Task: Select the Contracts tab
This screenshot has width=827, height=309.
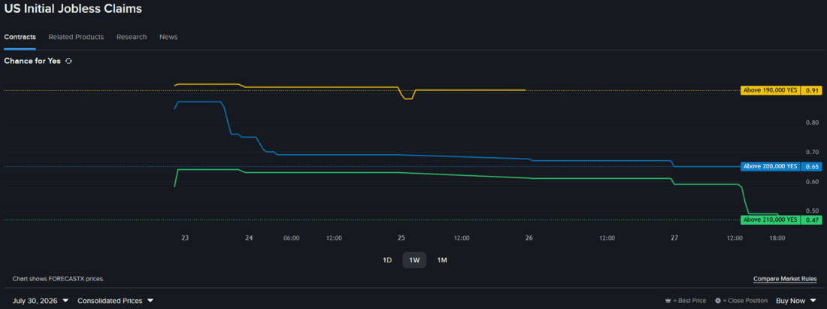Action: point(20,37)
